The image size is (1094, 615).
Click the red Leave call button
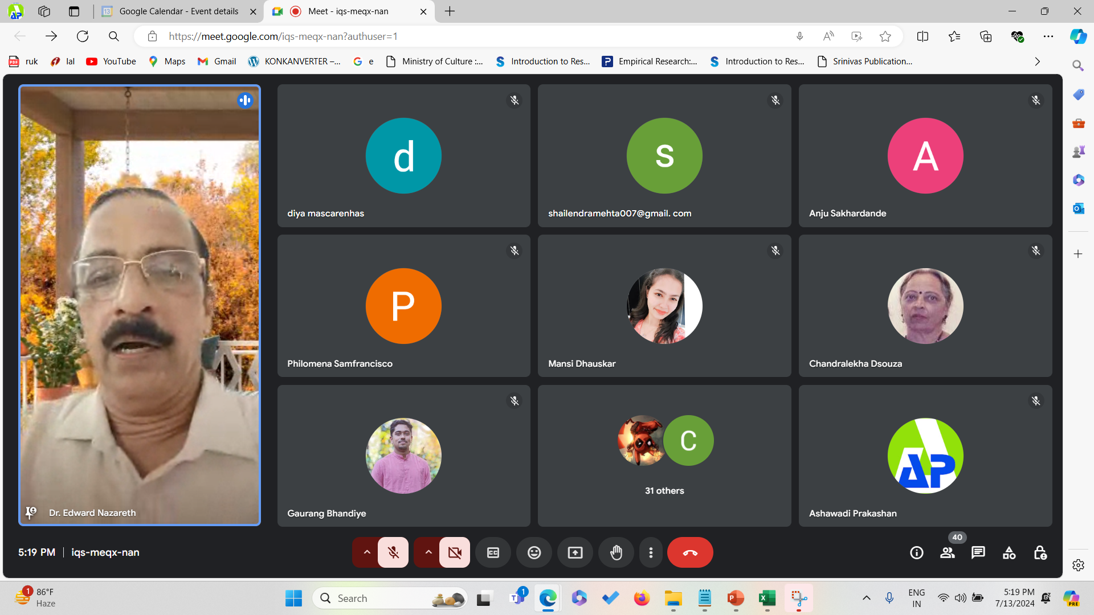point(689,552)
